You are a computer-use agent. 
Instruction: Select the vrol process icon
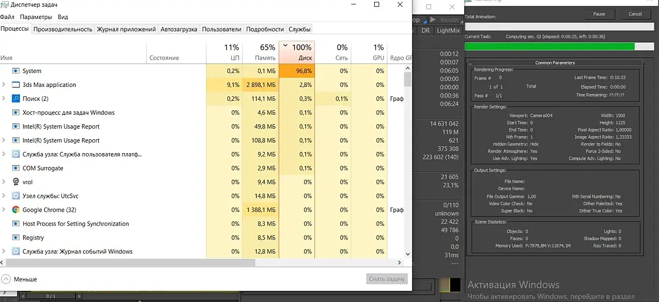click(16, 182)
